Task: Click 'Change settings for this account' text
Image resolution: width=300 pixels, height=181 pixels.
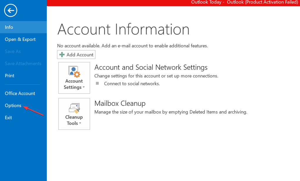Action: coord(156,76)
